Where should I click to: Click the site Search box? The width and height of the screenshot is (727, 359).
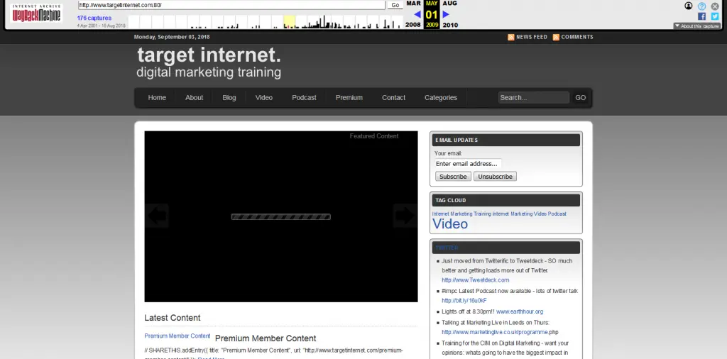coord(533,98)
